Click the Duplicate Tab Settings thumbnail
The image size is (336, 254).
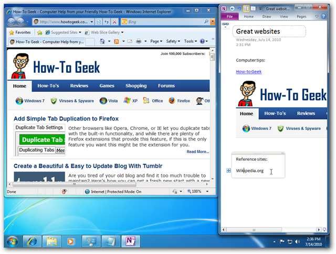[39, 140]
